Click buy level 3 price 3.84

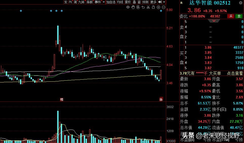pos(208,58)
